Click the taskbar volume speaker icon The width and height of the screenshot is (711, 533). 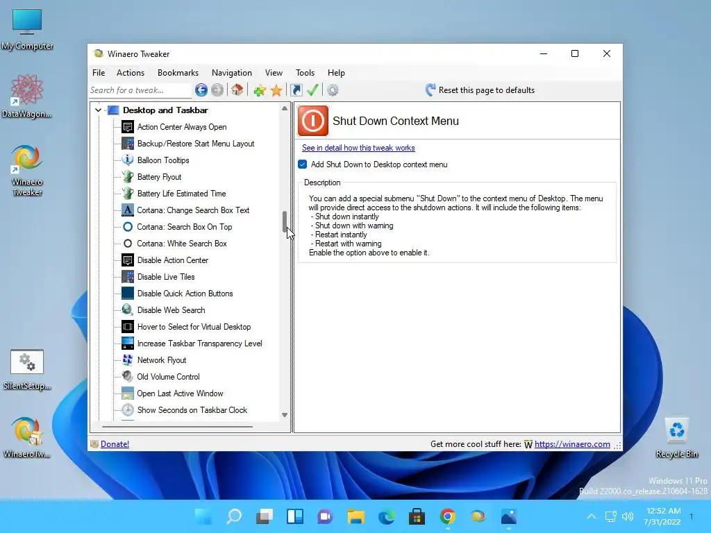point(628,516)
